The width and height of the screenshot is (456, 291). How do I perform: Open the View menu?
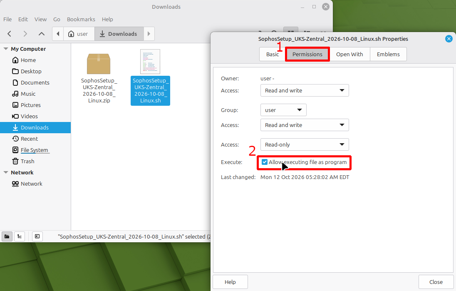(40, 19)
